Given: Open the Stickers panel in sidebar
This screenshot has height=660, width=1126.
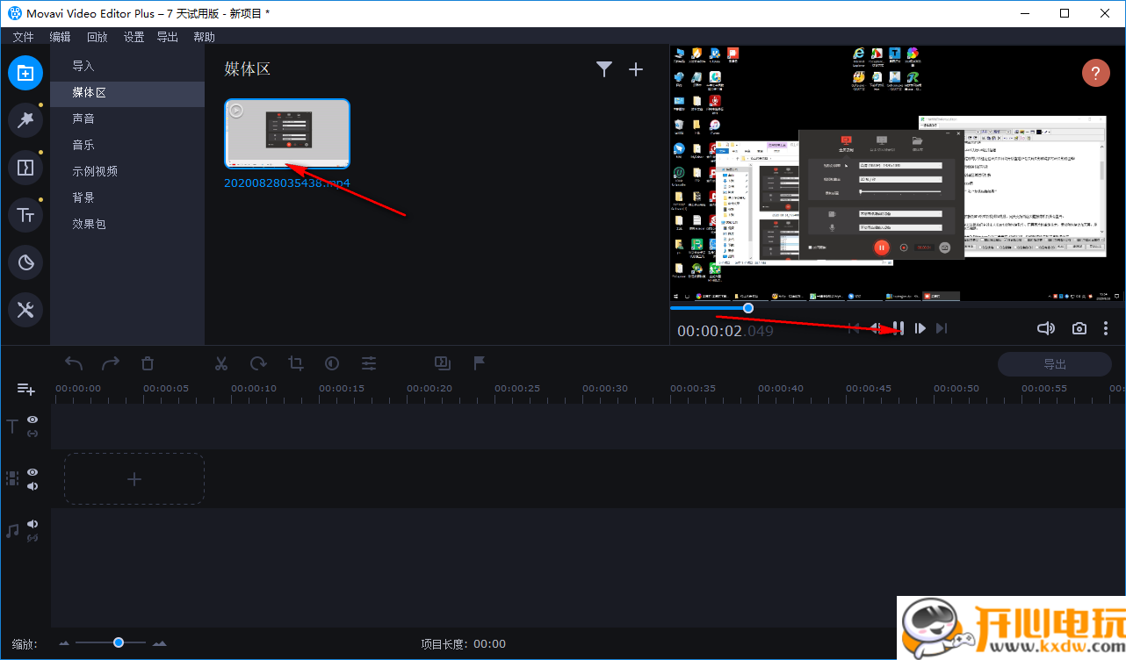Looking at the screenshot, I should tap(25, 262).
